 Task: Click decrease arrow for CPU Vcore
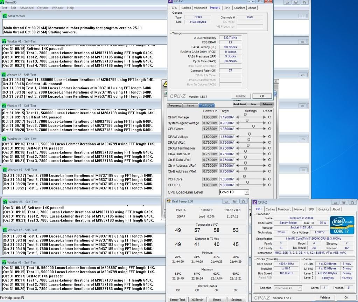(x=238, y=129)
